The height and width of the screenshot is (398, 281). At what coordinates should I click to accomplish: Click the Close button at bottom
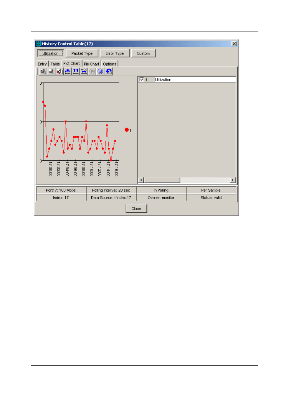(136, 208)
